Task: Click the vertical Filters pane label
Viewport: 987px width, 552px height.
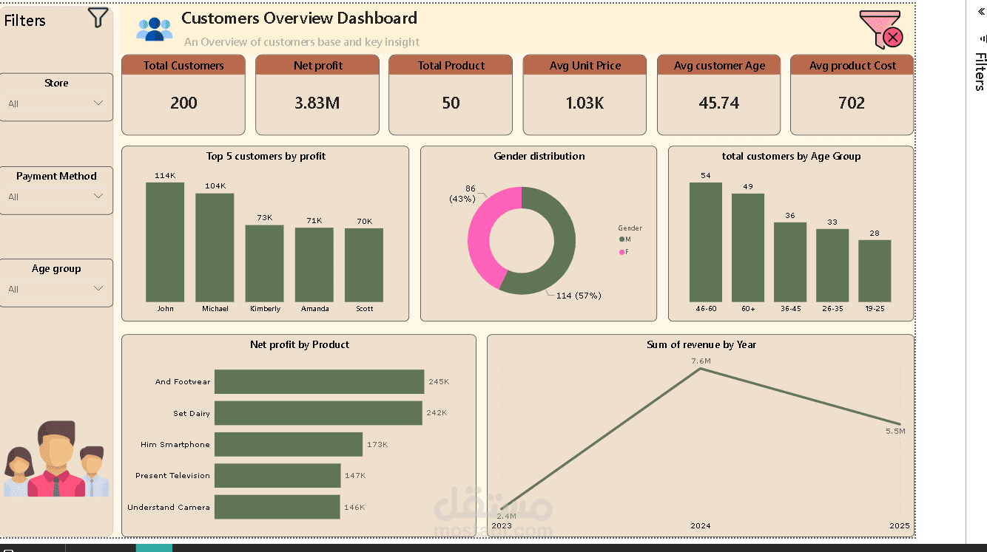Action: [x=980, y=71]
